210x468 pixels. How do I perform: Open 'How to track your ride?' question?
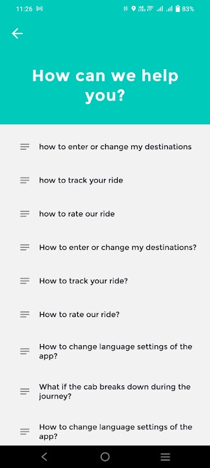[105, 281]
